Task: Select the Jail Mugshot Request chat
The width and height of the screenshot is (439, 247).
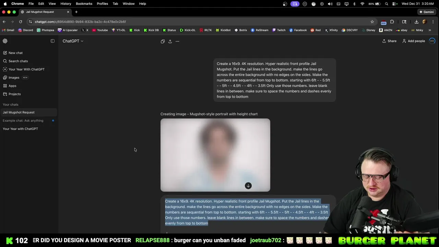Action: point(29,112)
